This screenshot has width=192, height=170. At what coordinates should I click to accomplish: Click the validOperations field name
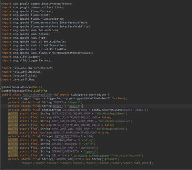(x=75, y=110)
